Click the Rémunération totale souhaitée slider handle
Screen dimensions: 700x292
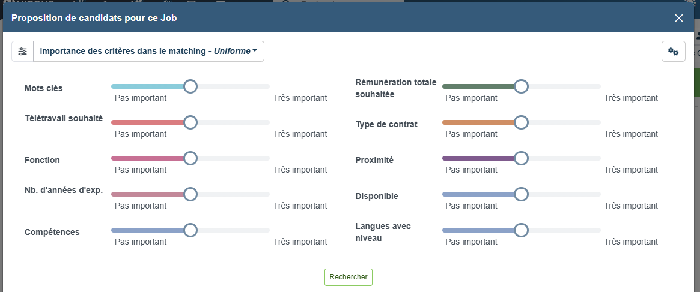pyautogui.click(x=521, y=86)
